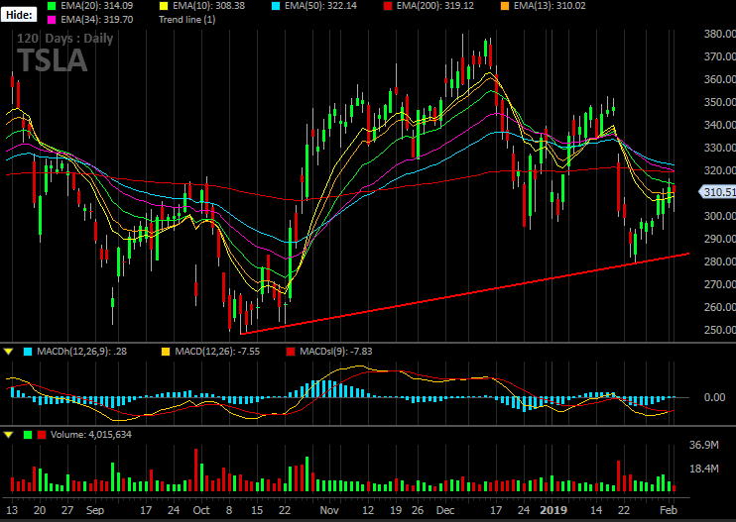Image resolution: width=736 pixels, height=522 pixels.
Task: Click the 120 Days : Daily label
Action: tap(65, 39)
